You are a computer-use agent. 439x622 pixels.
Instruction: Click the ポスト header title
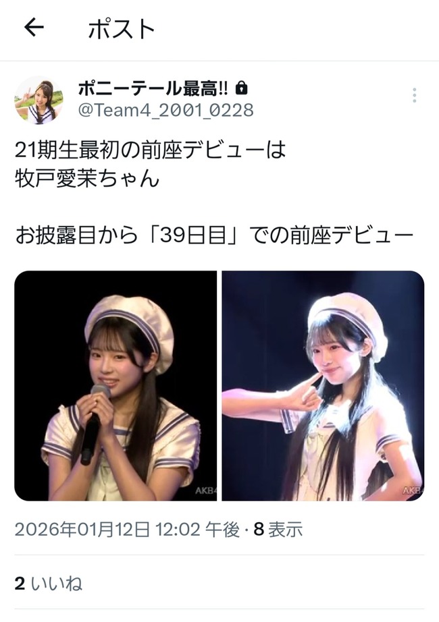(121, 30)
